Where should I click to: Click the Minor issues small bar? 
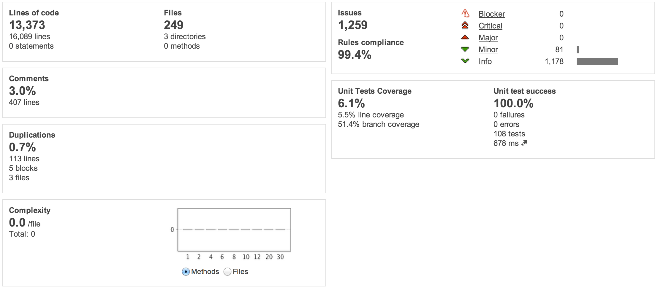(x=578, y=50)
